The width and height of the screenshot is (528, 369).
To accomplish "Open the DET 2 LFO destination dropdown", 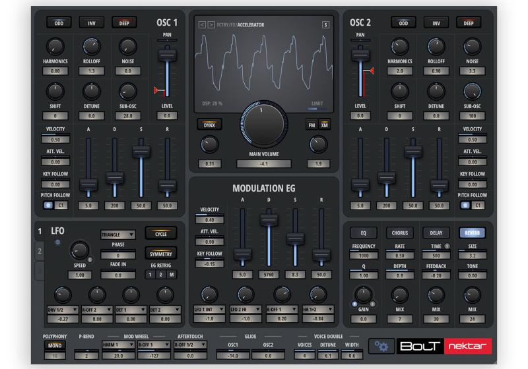I will [165, 310].
